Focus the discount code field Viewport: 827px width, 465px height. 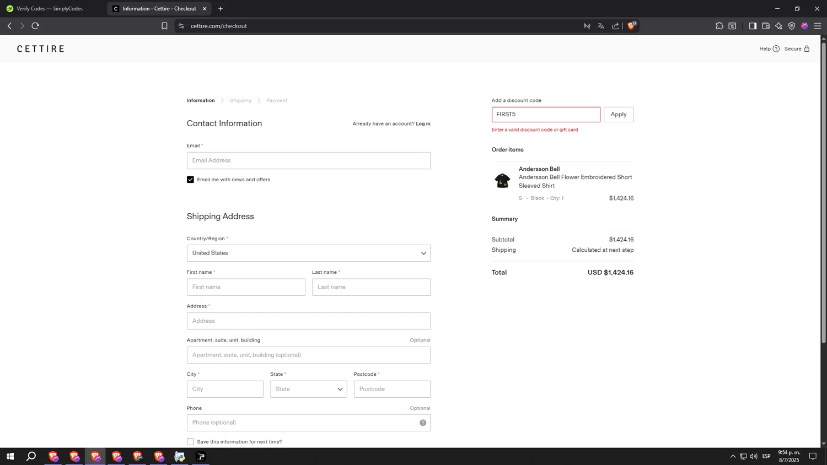pyautogui.click(x=546, y=115)
